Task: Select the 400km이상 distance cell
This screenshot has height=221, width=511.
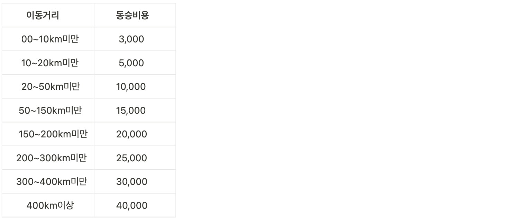Action: [50, 205]
